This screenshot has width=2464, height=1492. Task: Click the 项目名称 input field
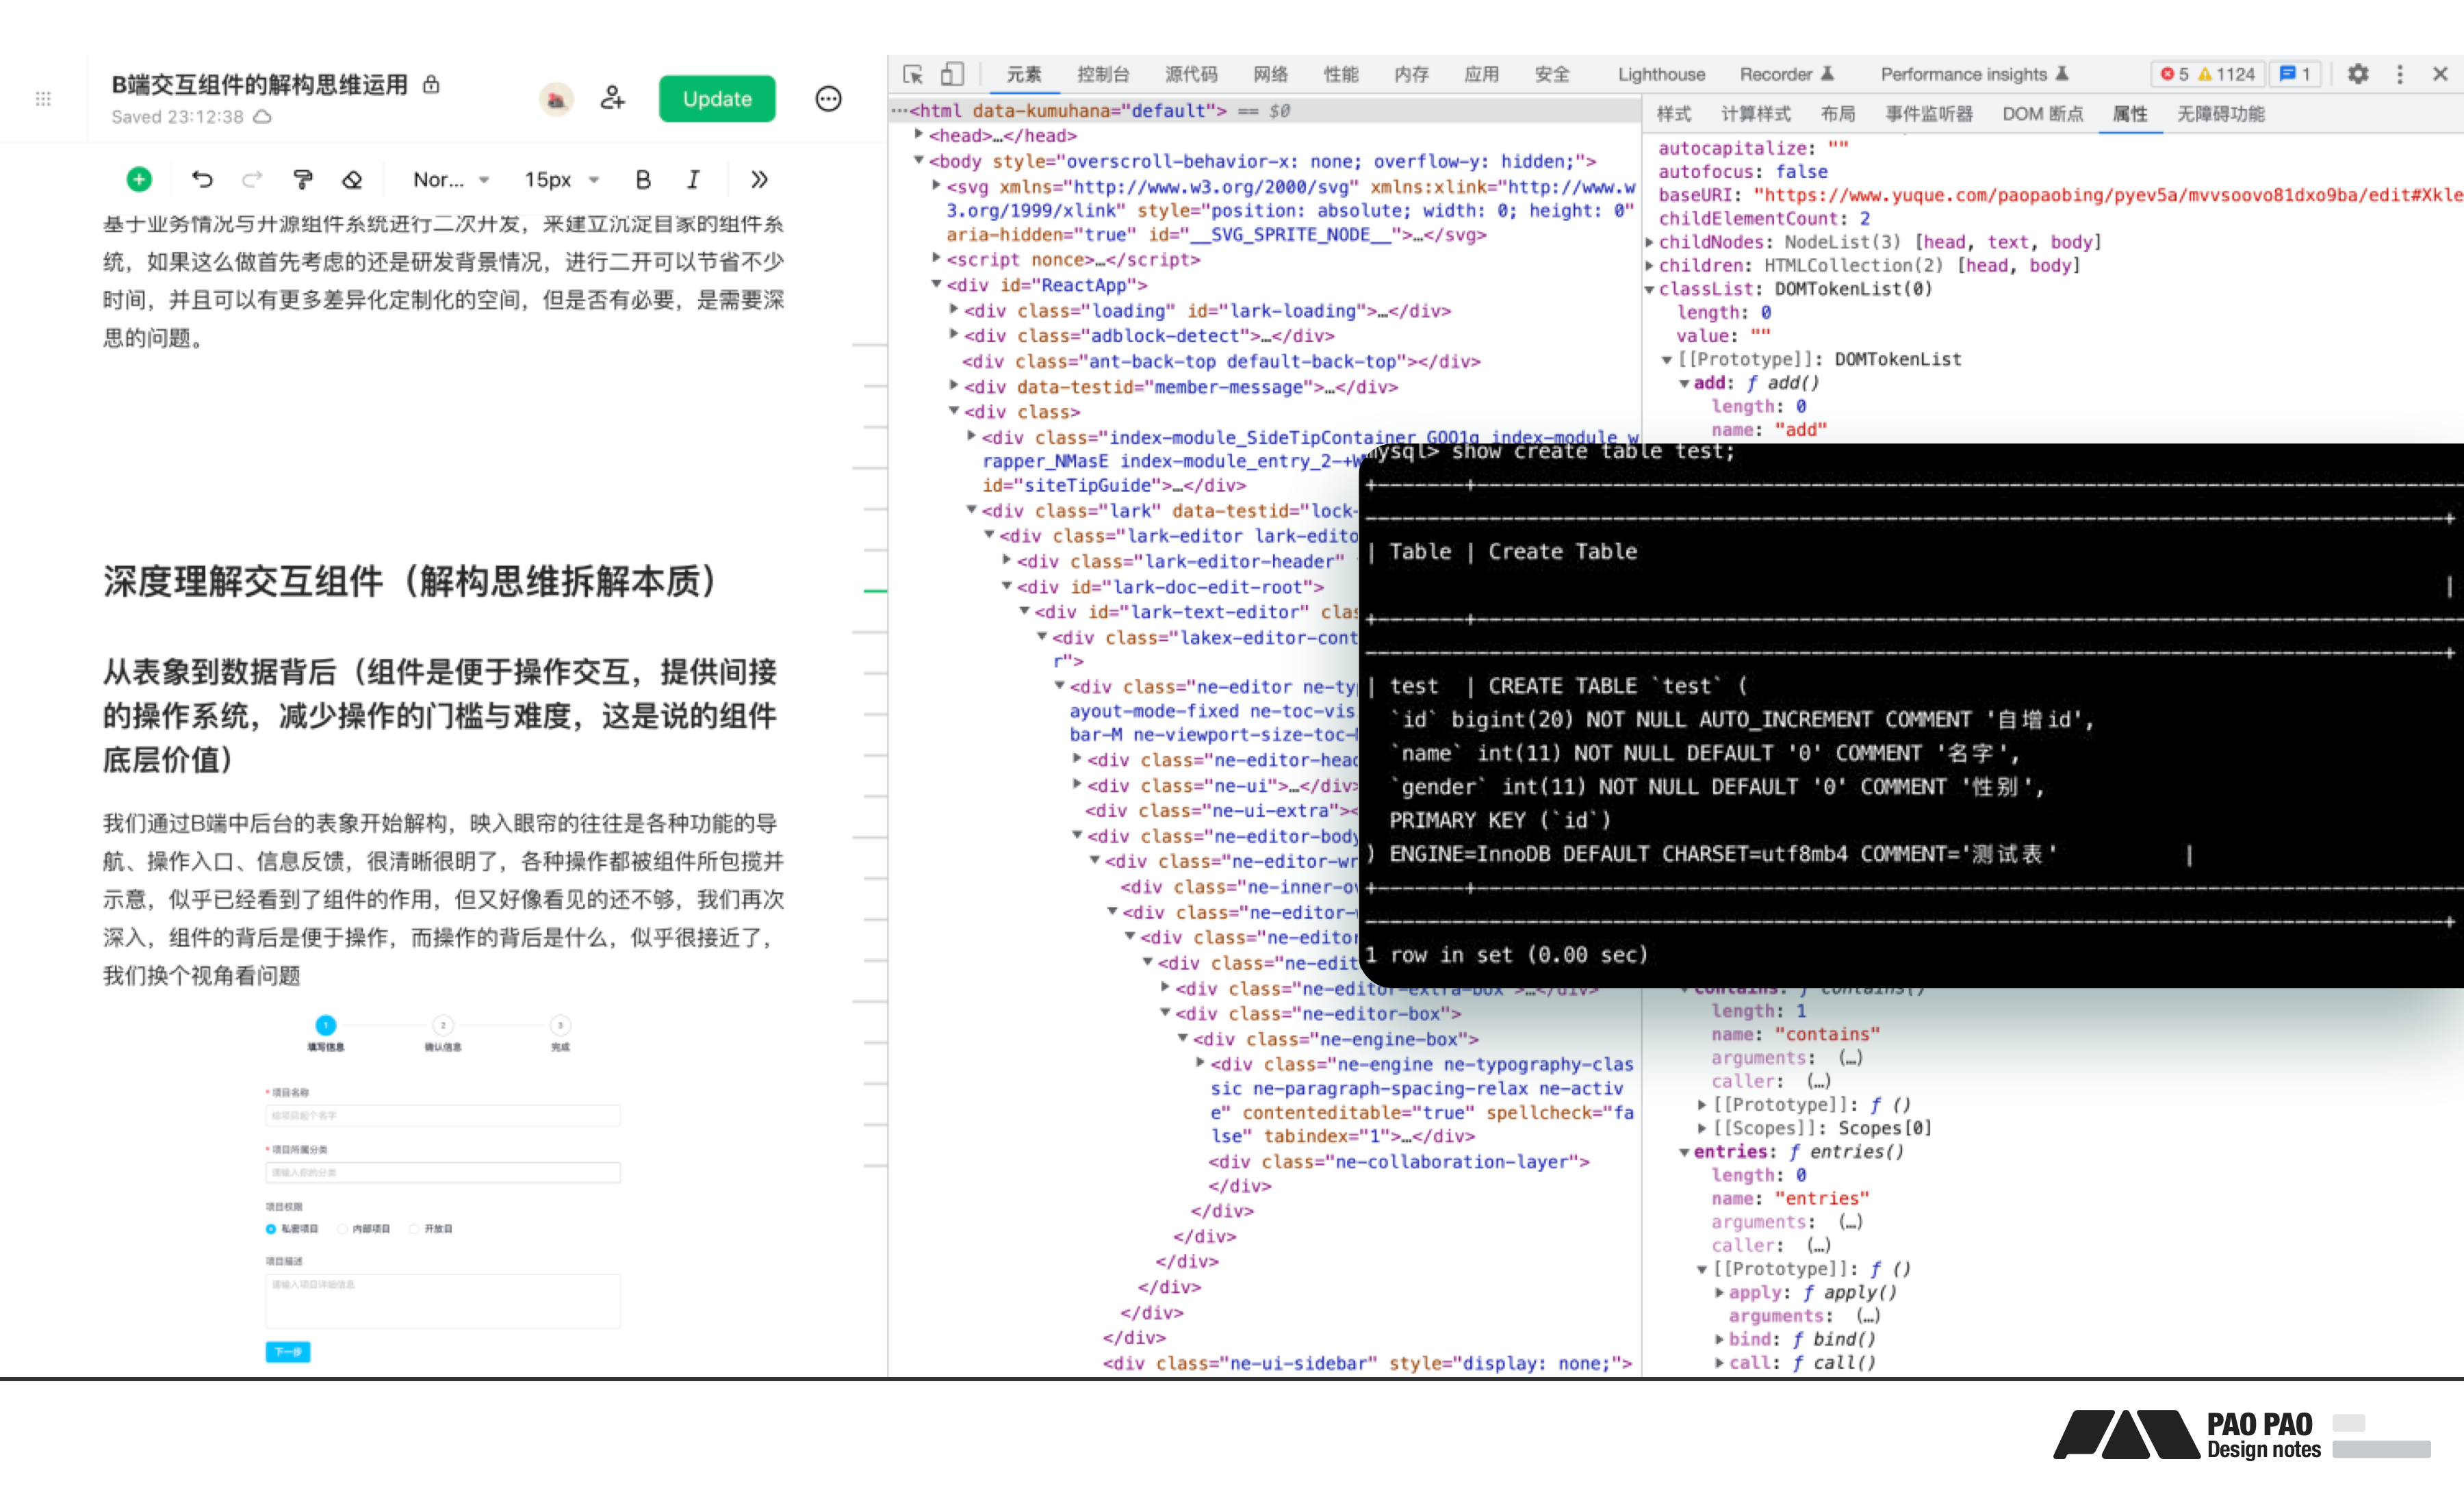click(443, 1115)
